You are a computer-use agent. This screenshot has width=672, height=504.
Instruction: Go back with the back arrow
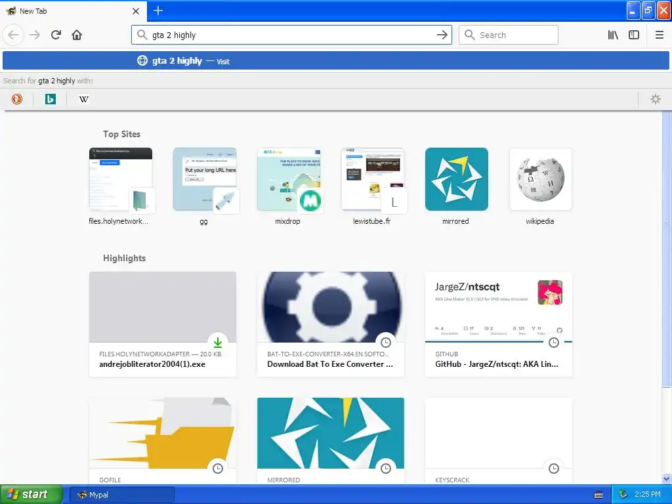[x=13, y=35]
